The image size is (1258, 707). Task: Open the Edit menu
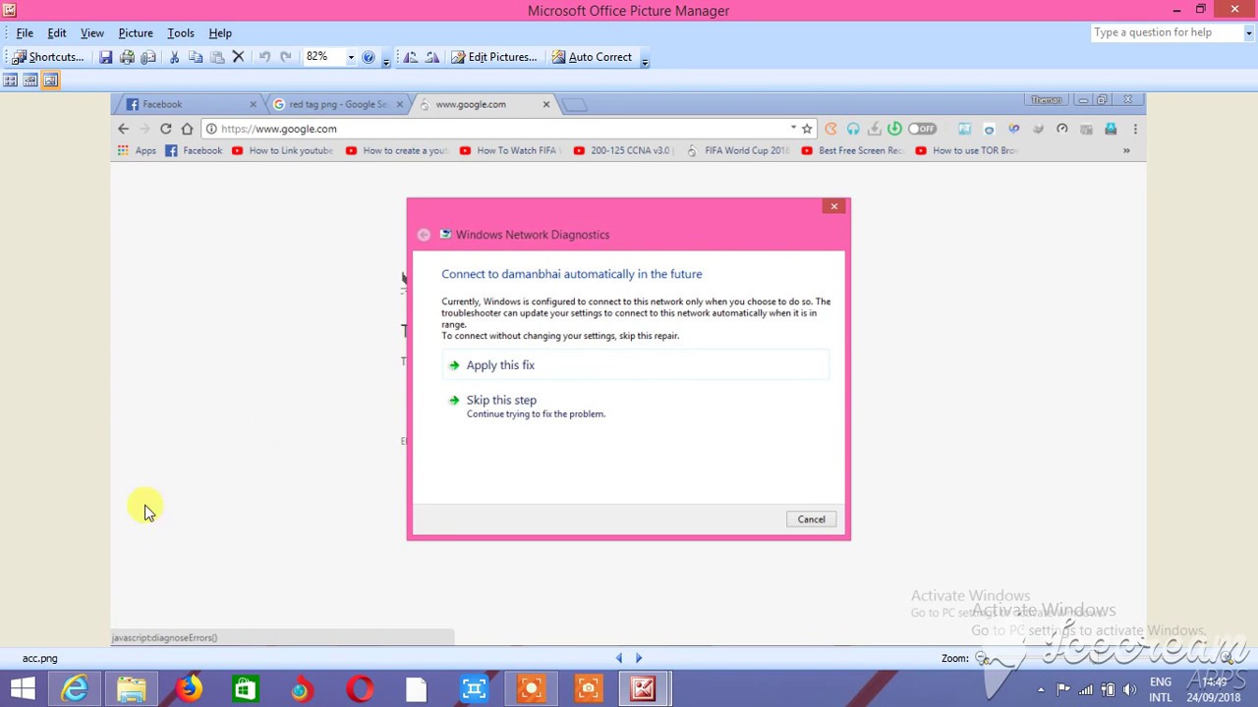click(x=57, y=33)
